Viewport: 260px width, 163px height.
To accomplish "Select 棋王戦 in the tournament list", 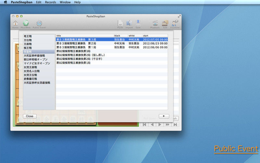I will (28, 48).
